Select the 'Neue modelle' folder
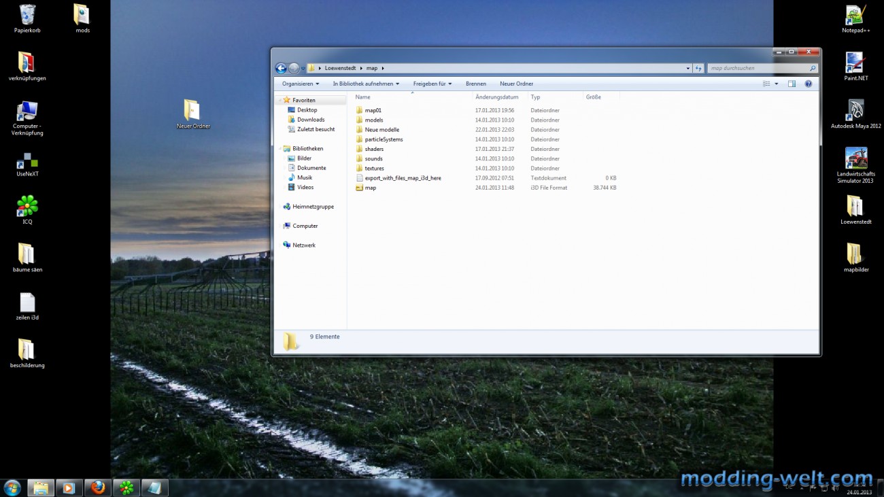 [377, 129]
